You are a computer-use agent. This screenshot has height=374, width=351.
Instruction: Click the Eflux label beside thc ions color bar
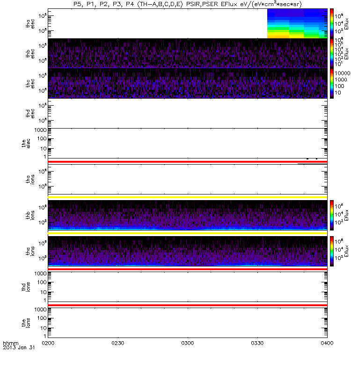click(x=346, y=251)
